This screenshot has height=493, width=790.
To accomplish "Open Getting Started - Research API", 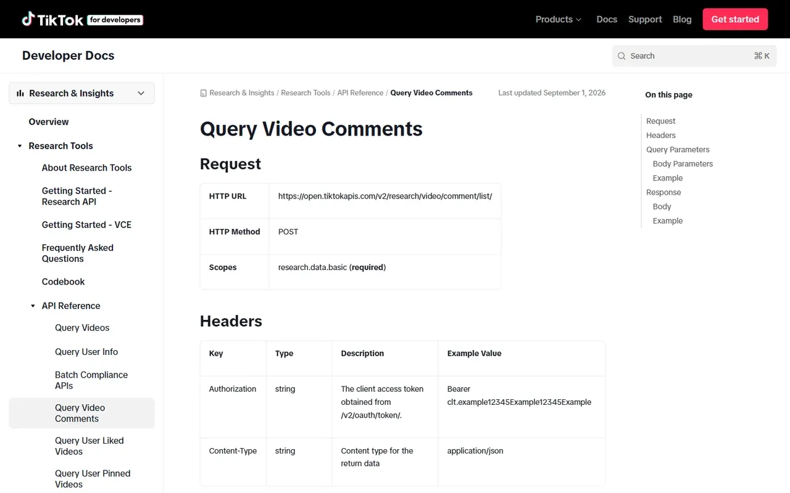I will (77, 197).
